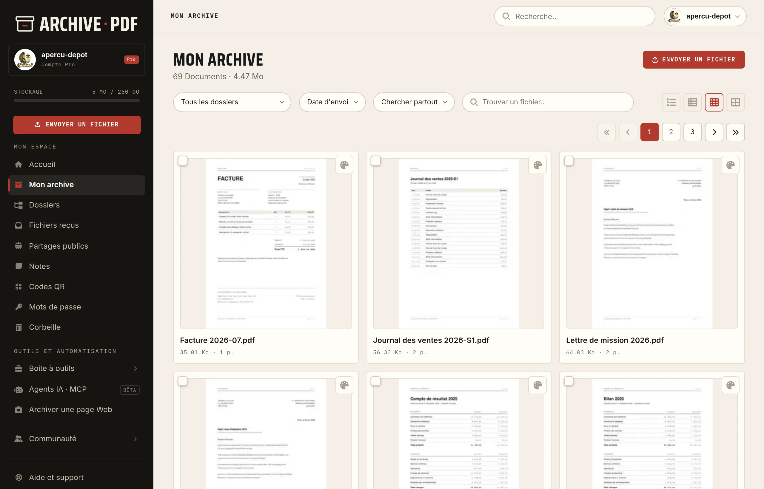Open color palette for Compte de résultat 2025

point(537,386)
